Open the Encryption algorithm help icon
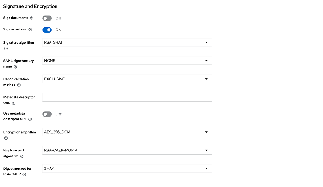This screenshot has width=323, height=187. pyautogui.click(x=5, y=138)
